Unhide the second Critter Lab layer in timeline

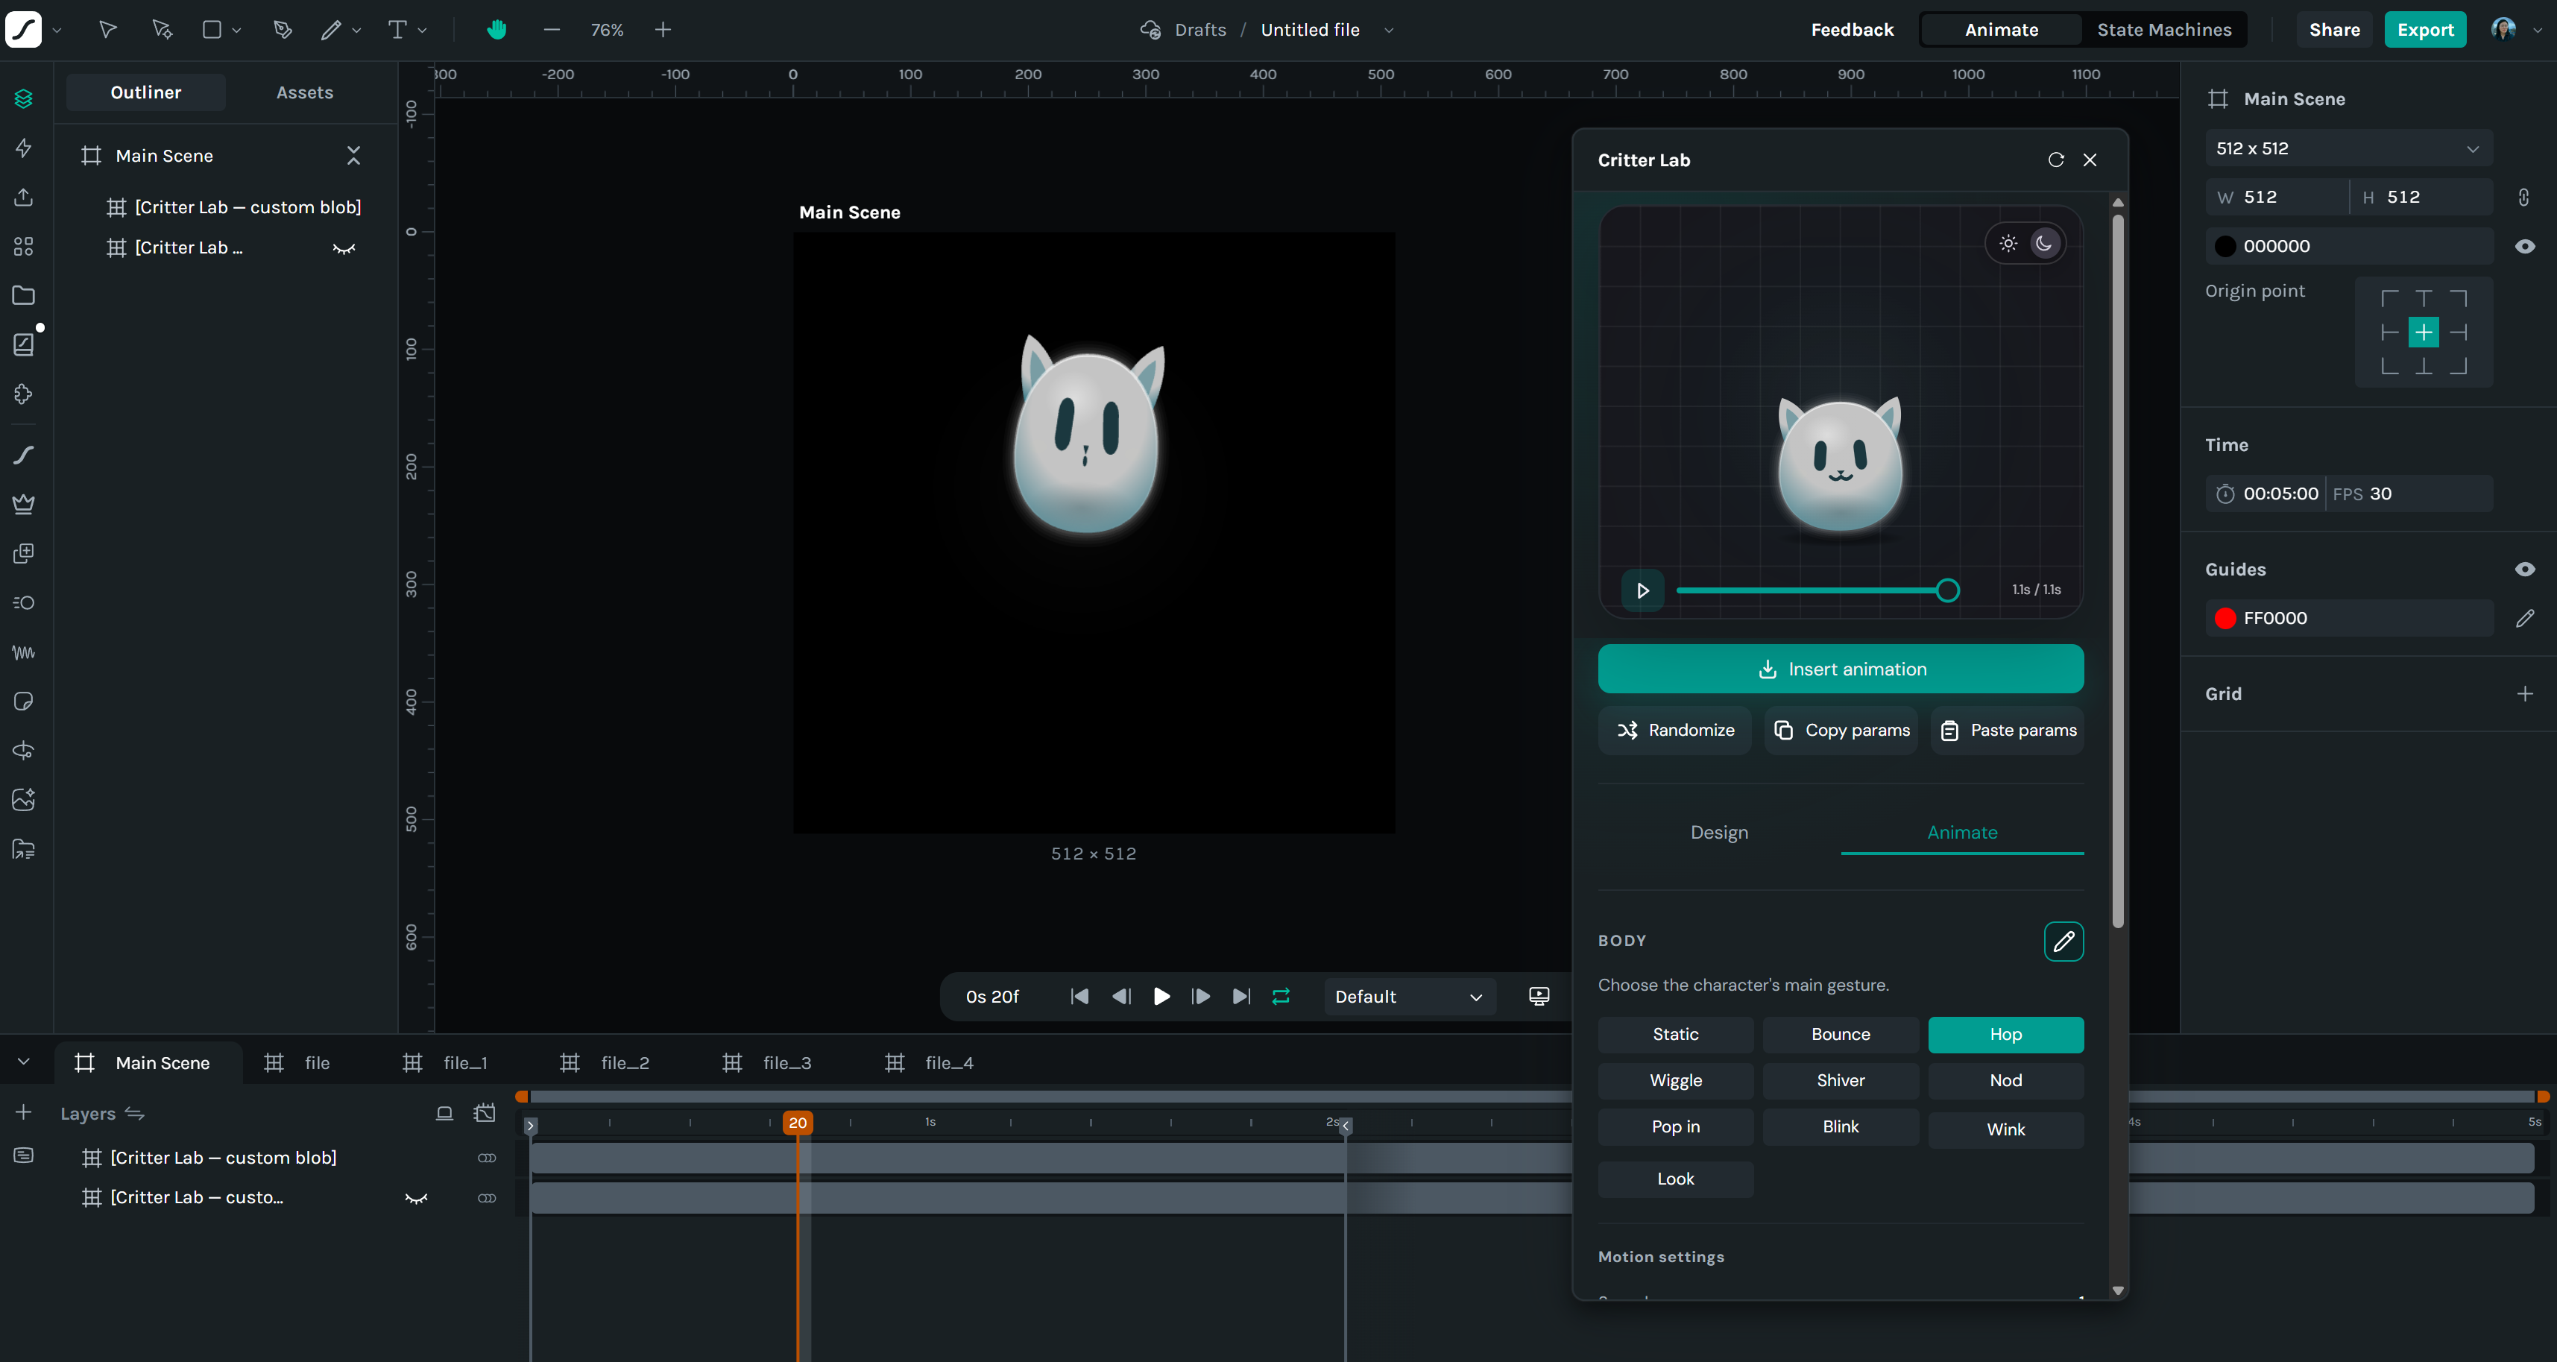416,1198
